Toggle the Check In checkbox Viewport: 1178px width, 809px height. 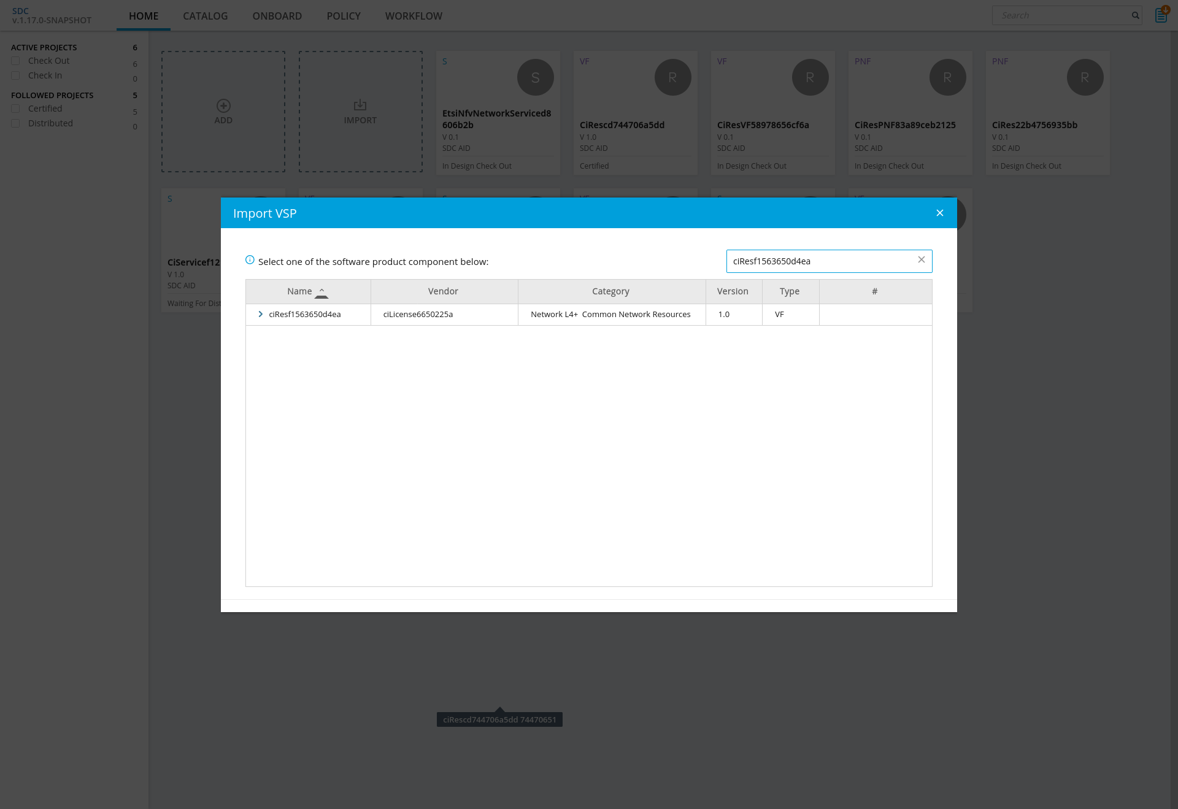(x=15, y=75)
